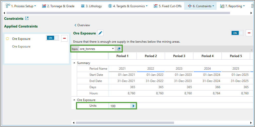Viewport: 255px width, 127px height.
Task: Click the Tonnage & Grade chart icon
Action: coord(44,6)
